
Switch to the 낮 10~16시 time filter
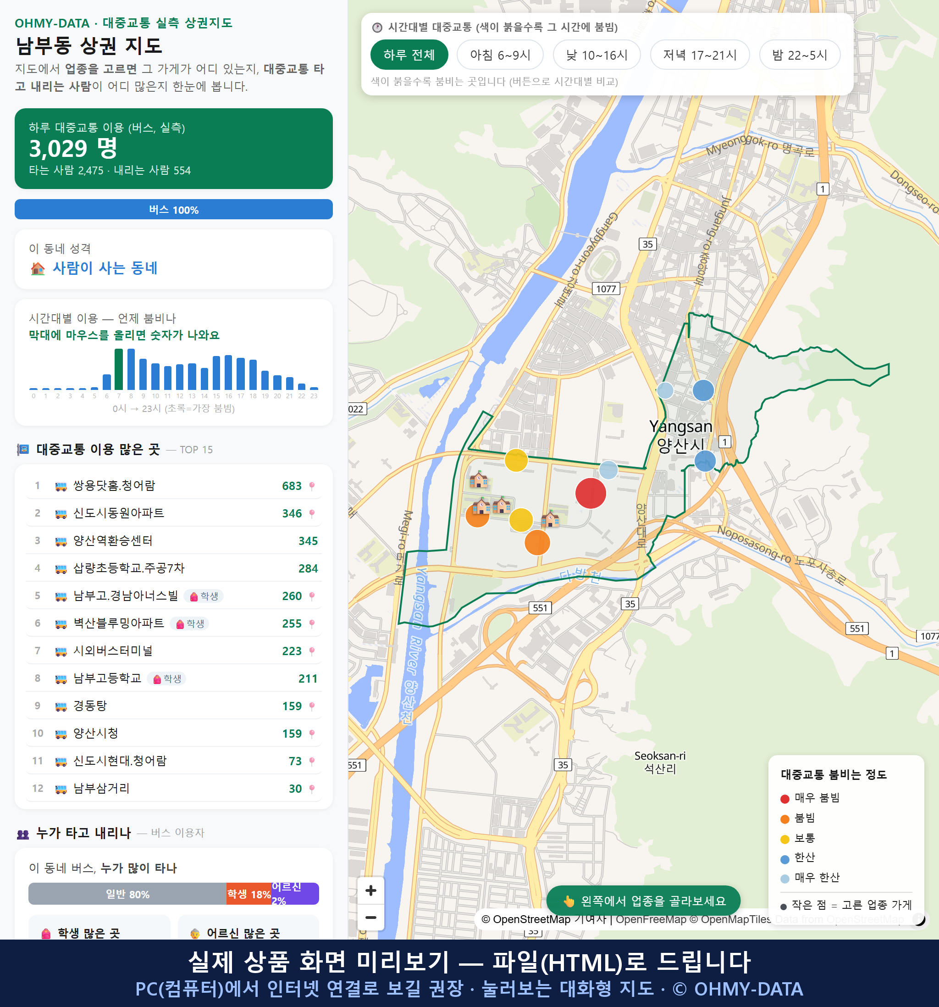click(597, 55)
